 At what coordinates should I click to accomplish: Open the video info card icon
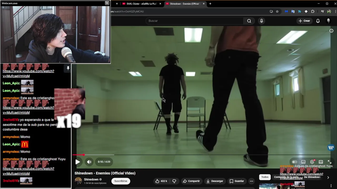coord(331,31)
